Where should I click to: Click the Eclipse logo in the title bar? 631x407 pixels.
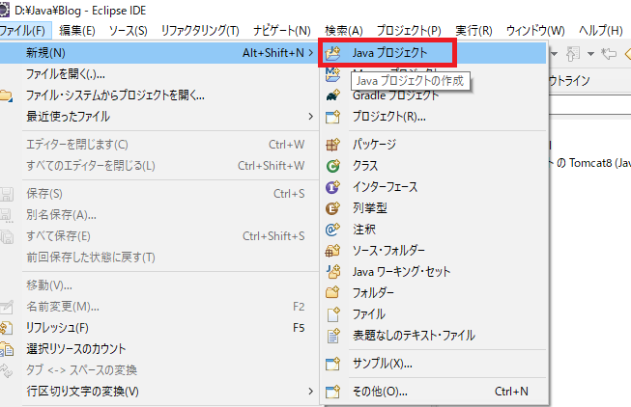4,10
